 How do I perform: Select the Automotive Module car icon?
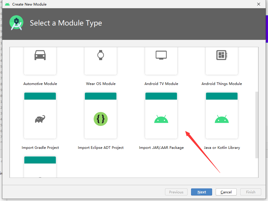pyautogui.click(x=40, y=55)
